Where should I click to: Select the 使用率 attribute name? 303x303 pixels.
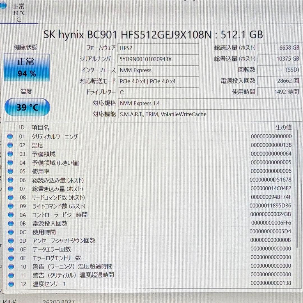coord(41,171)
